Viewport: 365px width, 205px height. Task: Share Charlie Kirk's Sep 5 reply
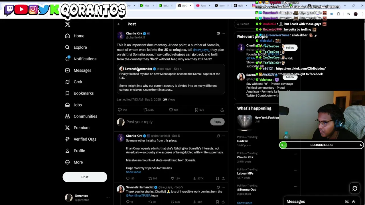tap(223, 179)
